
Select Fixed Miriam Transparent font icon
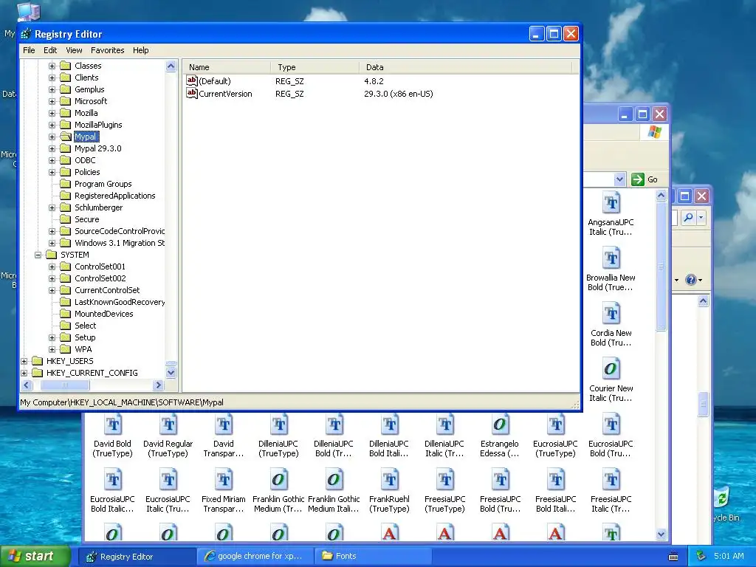223,480
